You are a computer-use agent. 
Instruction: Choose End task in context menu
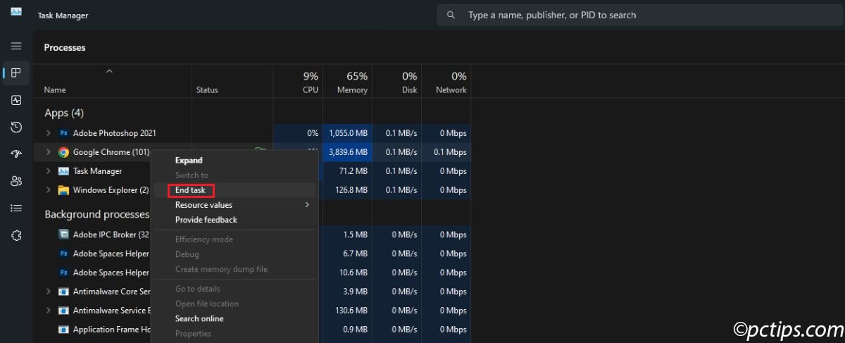[191, 190]
